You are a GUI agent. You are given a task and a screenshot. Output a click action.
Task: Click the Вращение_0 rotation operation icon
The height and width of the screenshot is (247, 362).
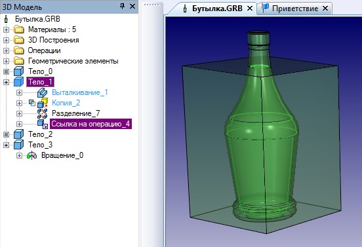pos(32,155)
